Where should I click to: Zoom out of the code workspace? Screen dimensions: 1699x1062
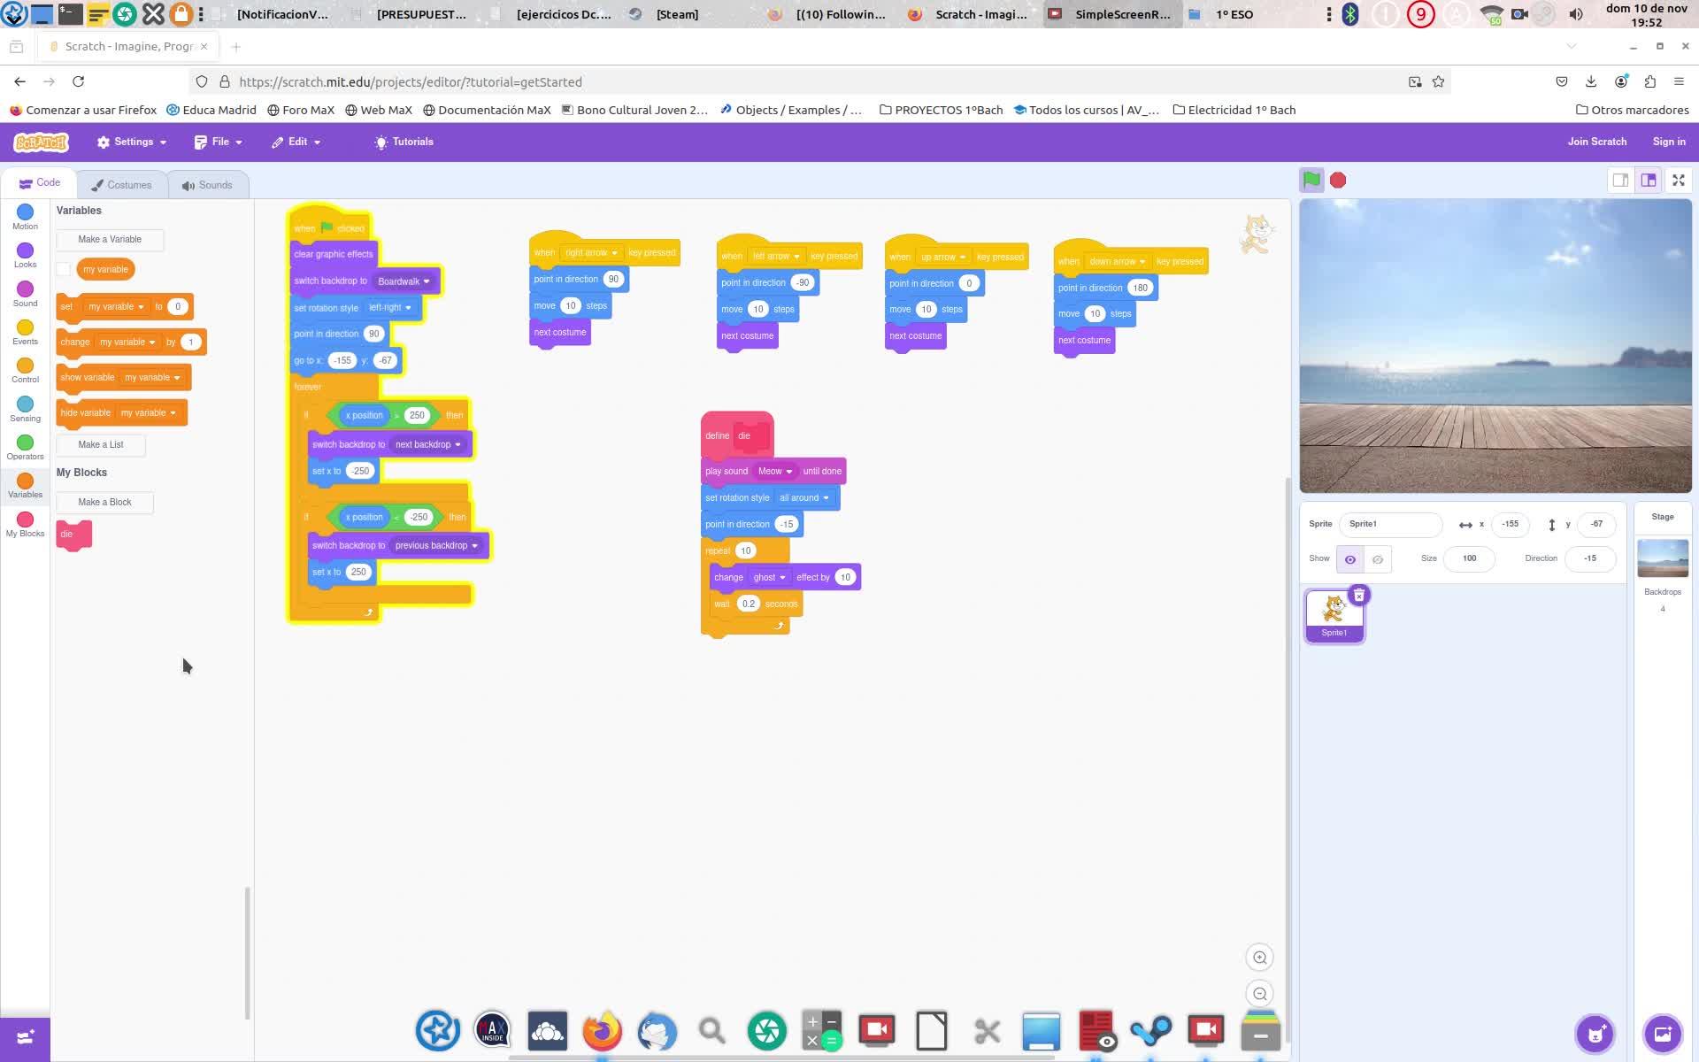[1259, 994]
